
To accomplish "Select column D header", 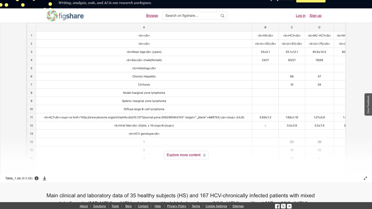I will [x=319, y=27].
